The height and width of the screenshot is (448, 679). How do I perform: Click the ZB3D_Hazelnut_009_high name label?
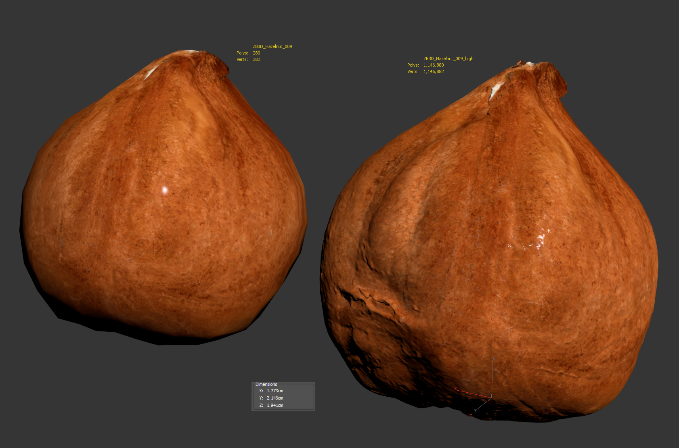click(x=448, y=59)
